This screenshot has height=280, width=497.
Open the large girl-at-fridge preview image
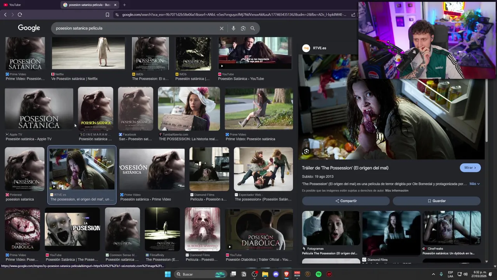[391, 107]
